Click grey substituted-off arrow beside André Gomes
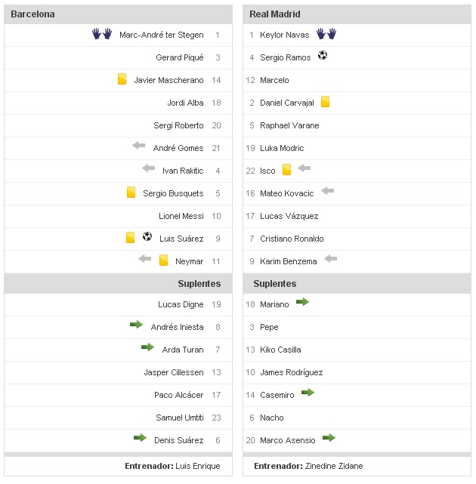 click(x=139, y=146)
